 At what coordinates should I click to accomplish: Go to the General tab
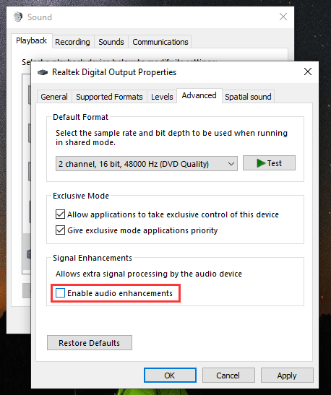[x=54, y=97]
